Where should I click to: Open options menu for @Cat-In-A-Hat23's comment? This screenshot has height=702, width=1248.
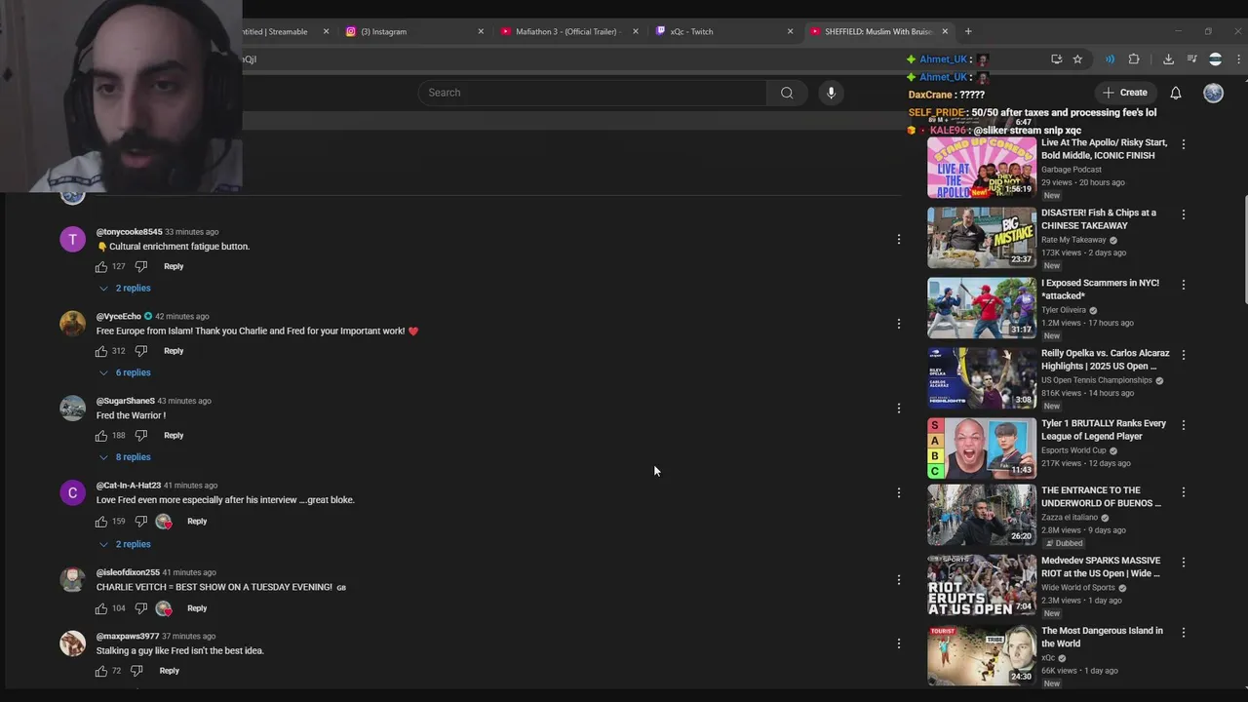coord(899,492)
